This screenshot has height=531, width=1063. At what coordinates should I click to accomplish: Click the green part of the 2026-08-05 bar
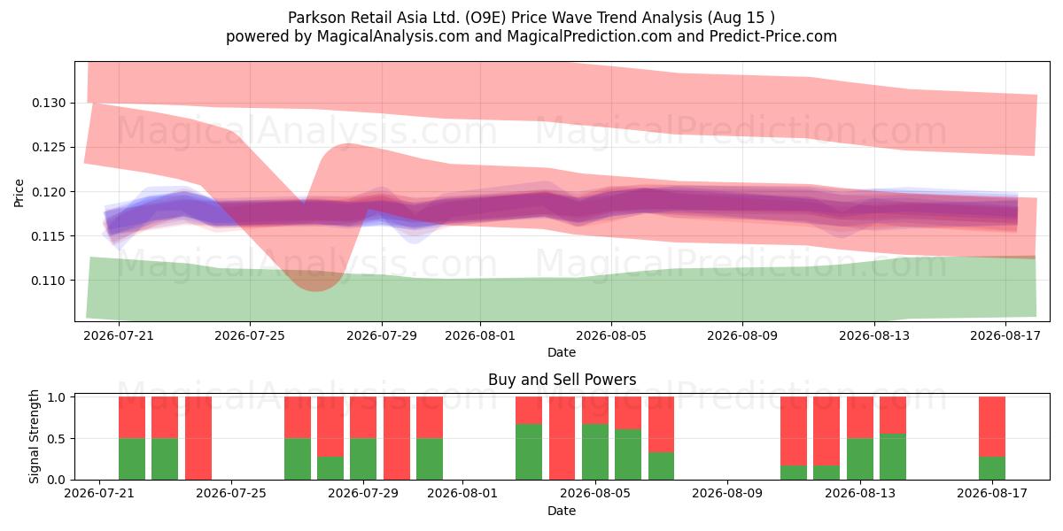coord(595,451)
